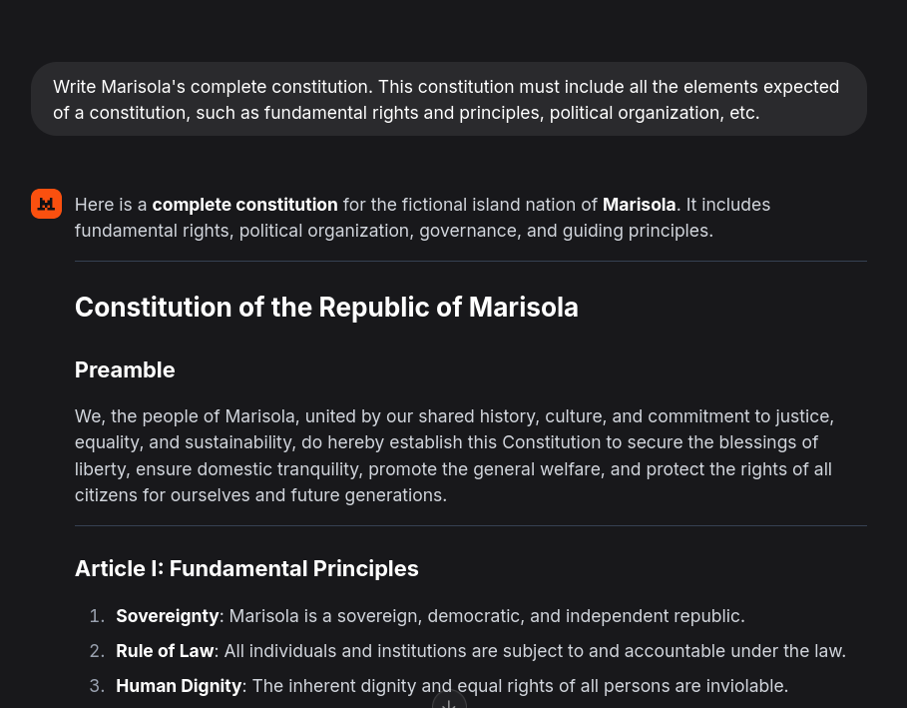
Task: Click the user prompt message bubble
Action: tap(449, 99)
